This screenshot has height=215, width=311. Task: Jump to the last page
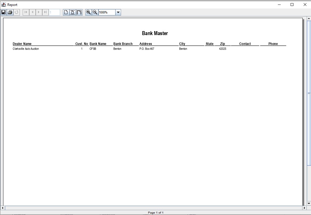click(45, 12)
